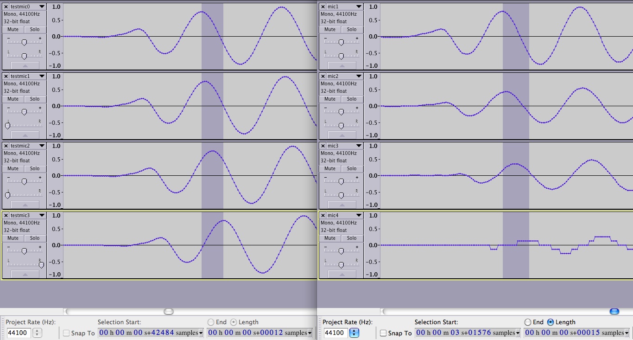The image size is (633, 340).
Task: Remove the testmic3 track using its X icon
Action: [x=6, y=215]
